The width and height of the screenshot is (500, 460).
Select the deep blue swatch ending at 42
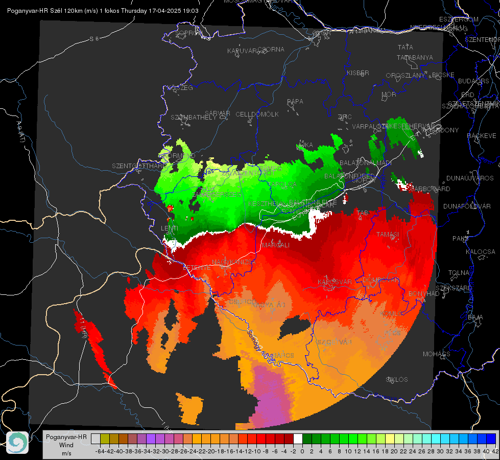pyautogui.click(x=491, y=439)
